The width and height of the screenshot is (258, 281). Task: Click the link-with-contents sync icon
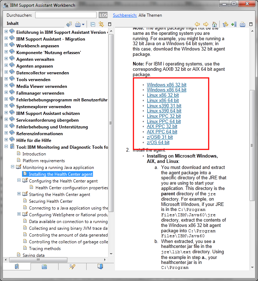(x=101, y=24)
